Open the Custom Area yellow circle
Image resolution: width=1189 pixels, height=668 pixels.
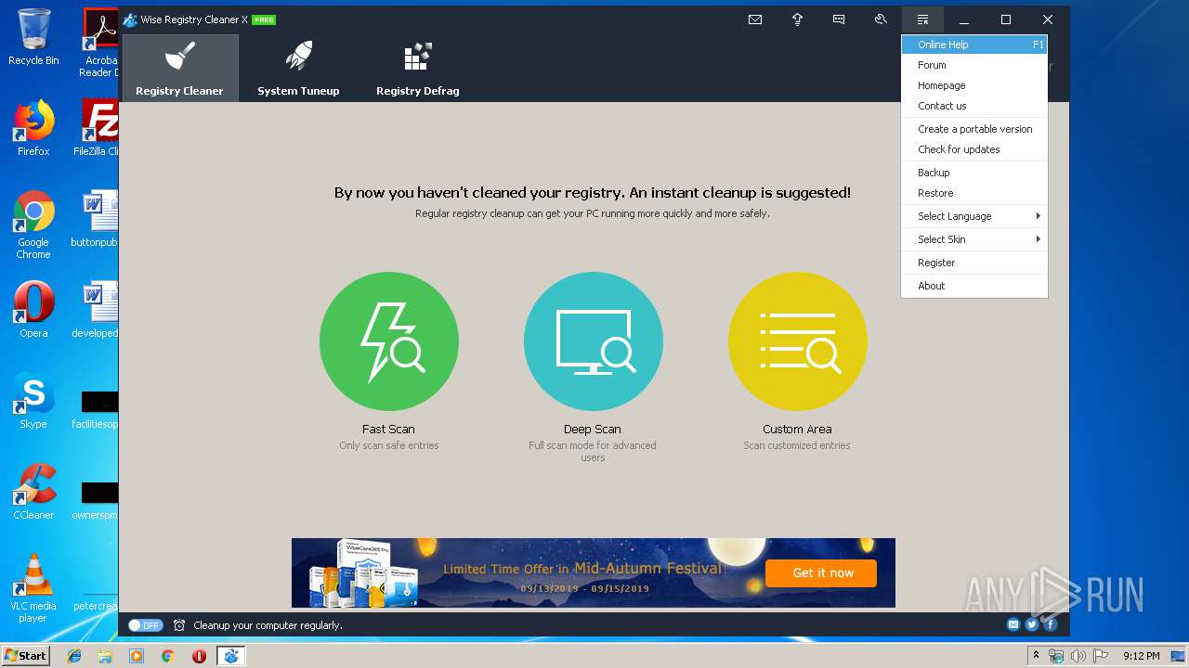click(x=798, y=341)
